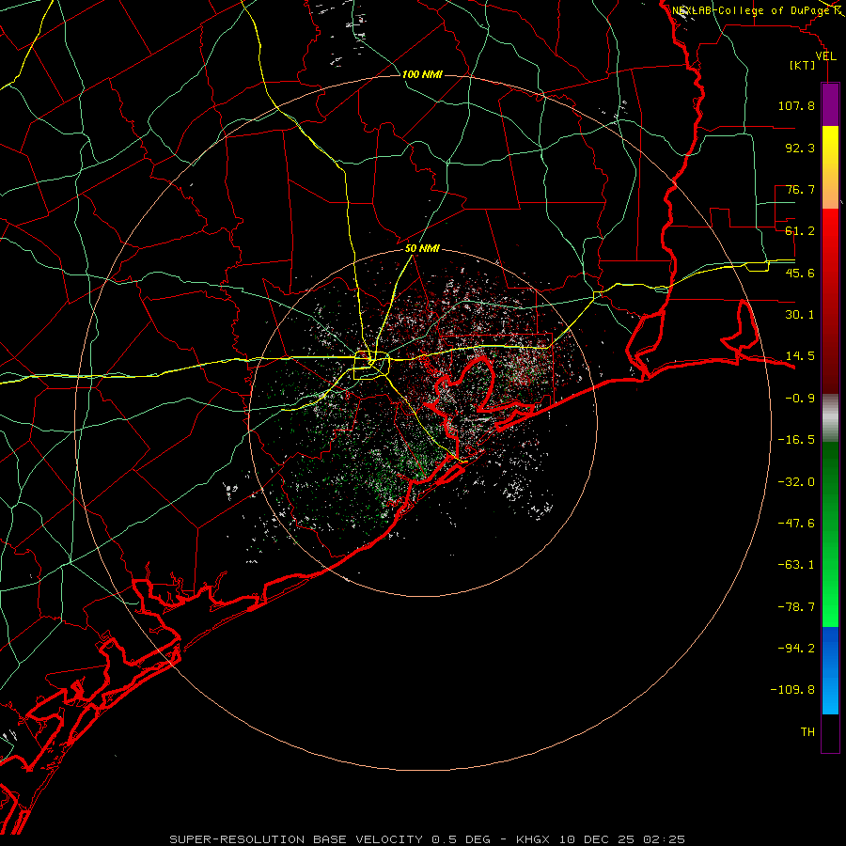Select the -32.0 scale value

796,482
